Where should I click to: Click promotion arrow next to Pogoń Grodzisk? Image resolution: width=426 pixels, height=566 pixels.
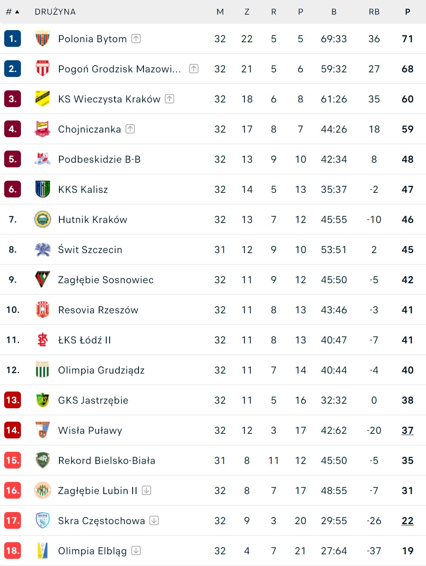[x=193, y=69]
